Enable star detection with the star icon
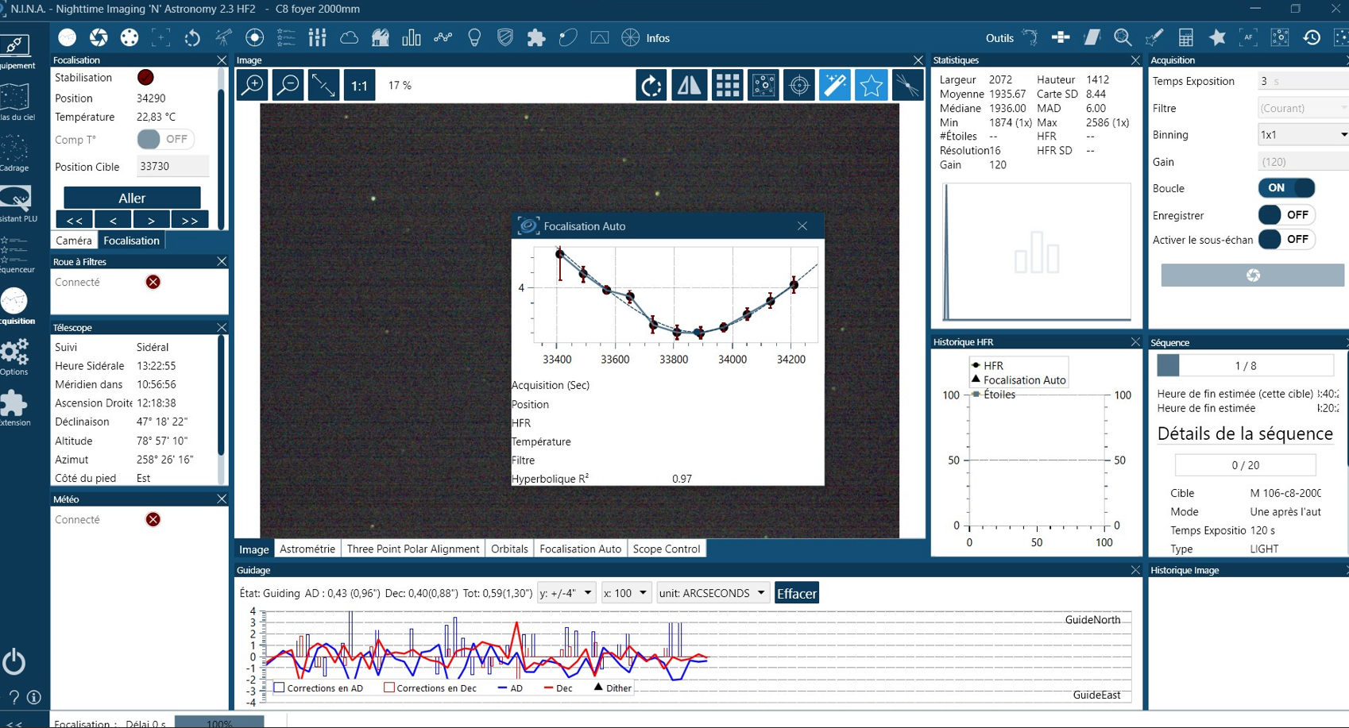 click(871, 85)
